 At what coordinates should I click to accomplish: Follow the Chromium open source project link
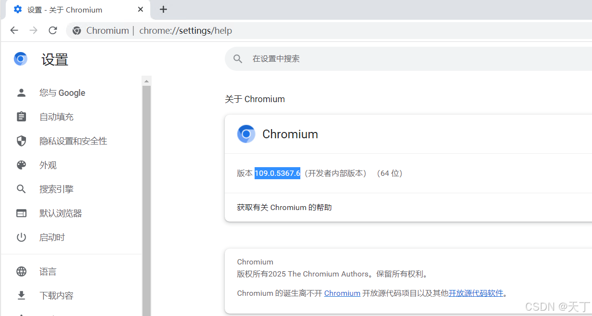(342, 293)
